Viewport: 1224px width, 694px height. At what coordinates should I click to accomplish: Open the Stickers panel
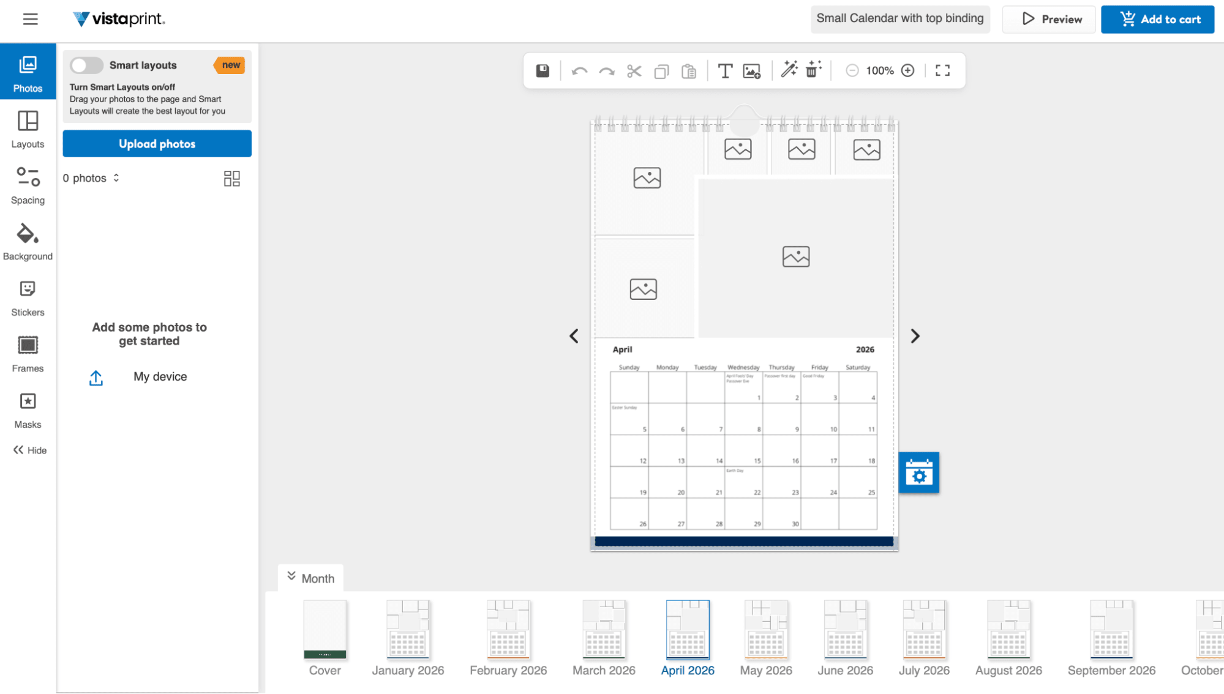[28, 296]
